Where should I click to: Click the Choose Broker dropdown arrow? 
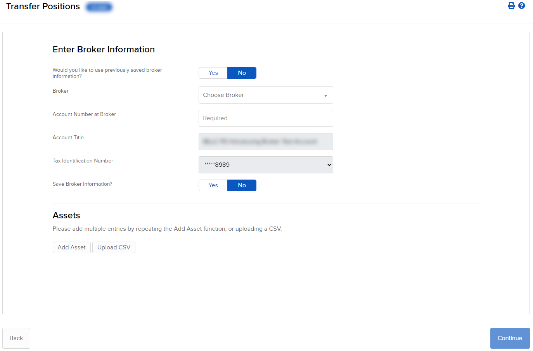(x=325, y=95)
